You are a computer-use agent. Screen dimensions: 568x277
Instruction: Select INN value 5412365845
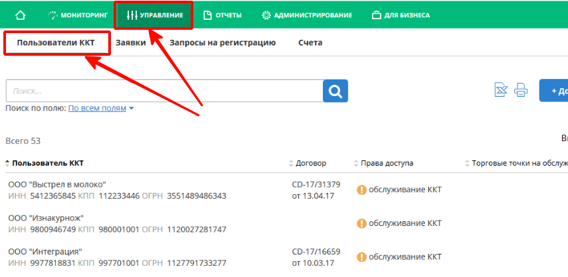pos(53,196)
